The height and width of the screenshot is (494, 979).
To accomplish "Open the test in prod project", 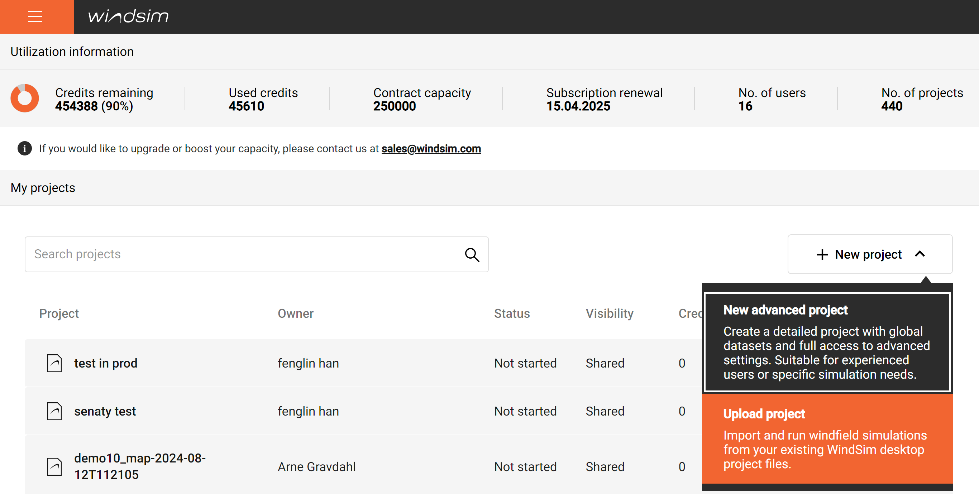I will [106, 363].
